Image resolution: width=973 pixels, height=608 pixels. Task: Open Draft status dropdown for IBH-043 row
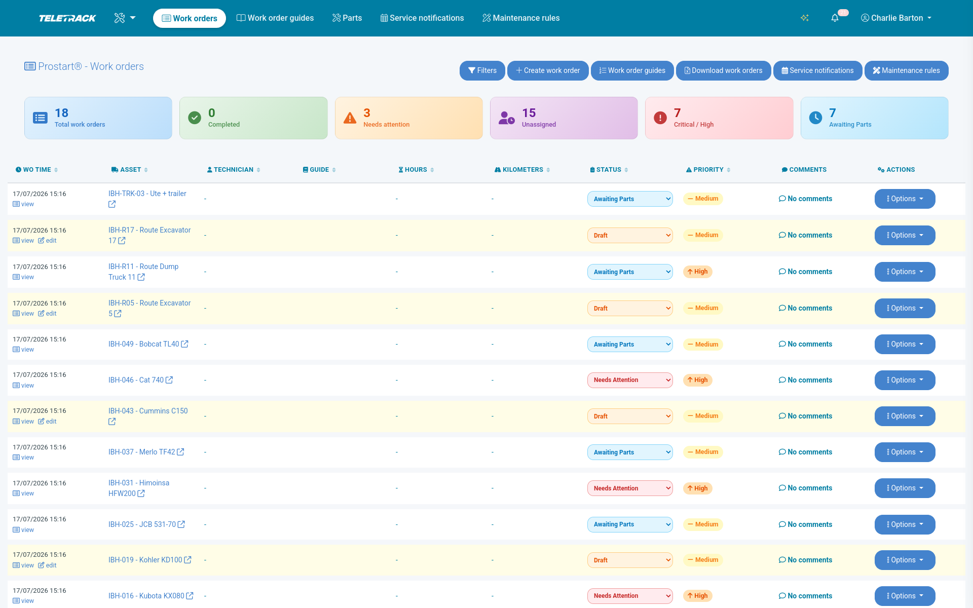click(630, 416)
